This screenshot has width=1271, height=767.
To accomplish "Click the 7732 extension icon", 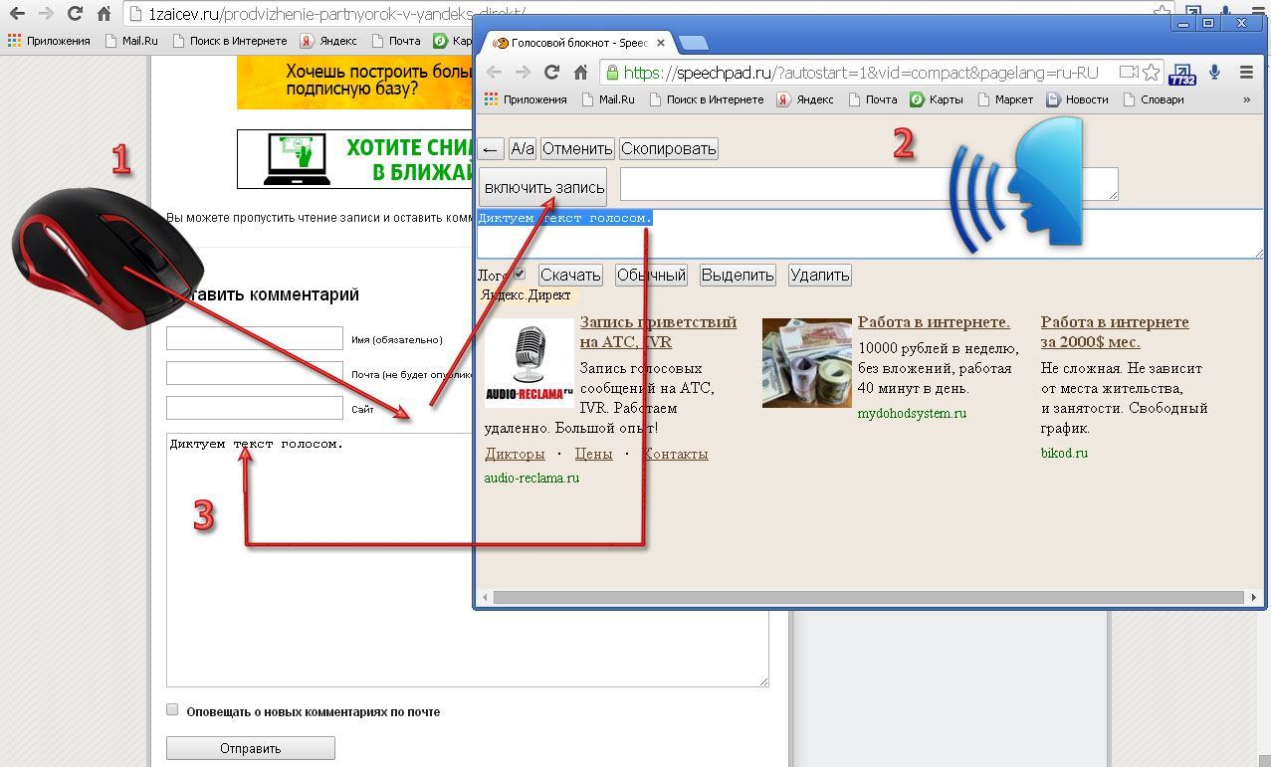I will pyautogui.click(x=1182, y=74).
